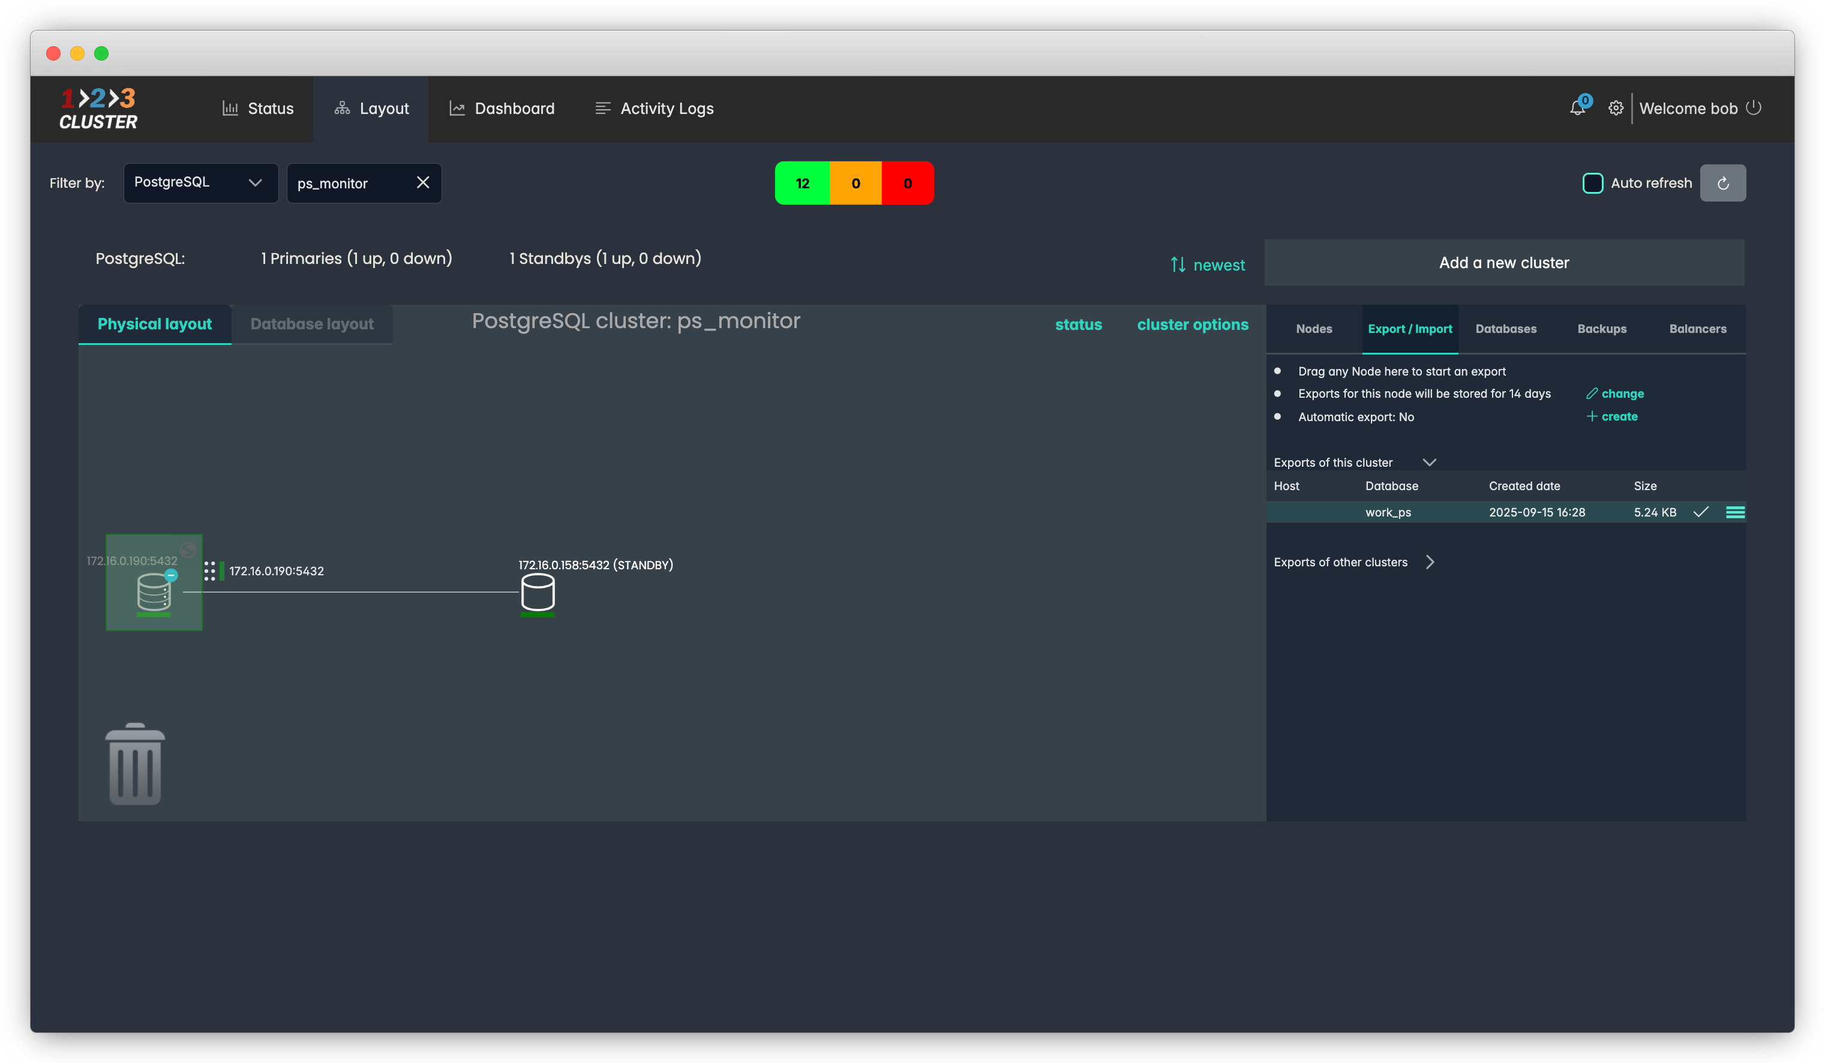This screenshot has width=1825, height=1063.
Task: Click the cluster options link
Action: [x=1192, y=325]
